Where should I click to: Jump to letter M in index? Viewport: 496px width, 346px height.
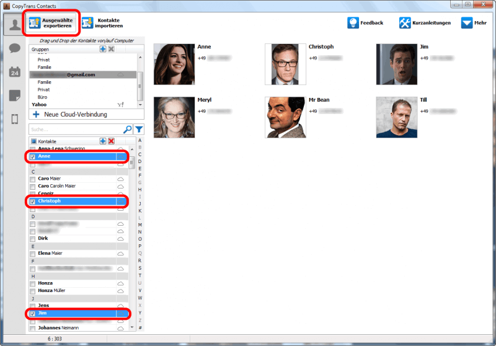pos(140,225)
